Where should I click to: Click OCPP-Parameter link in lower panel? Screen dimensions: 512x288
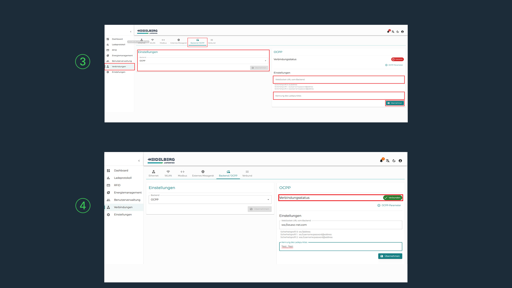pos(389,205)
